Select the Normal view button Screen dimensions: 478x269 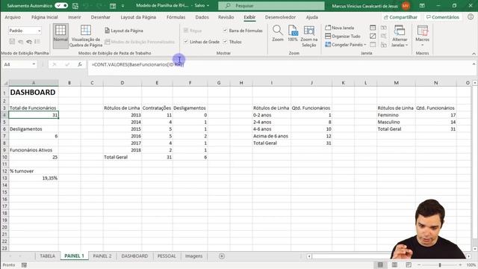tap(60, 36)
